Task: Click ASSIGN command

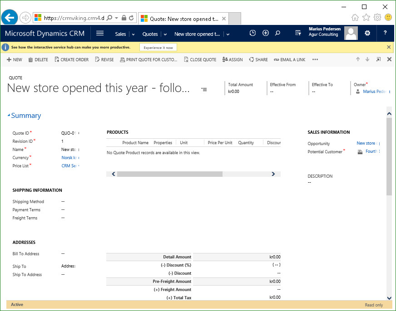Action: [x=233, y=60]
